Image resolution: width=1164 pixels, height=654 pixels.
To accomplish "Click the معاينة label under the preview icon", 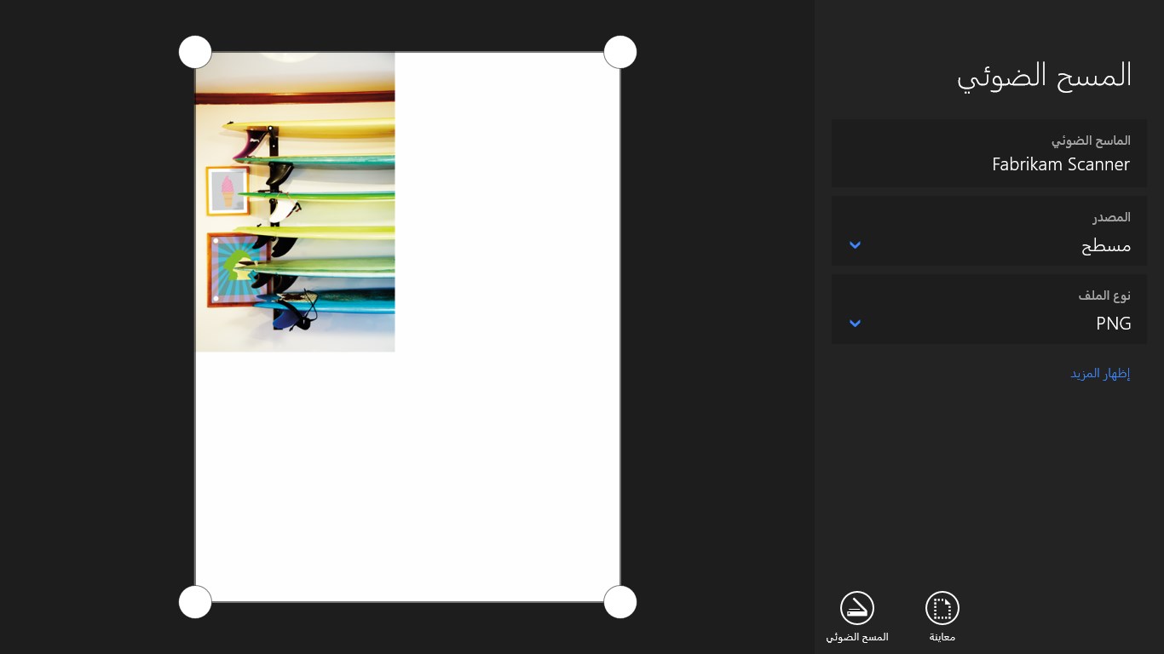I will [942, 637].
